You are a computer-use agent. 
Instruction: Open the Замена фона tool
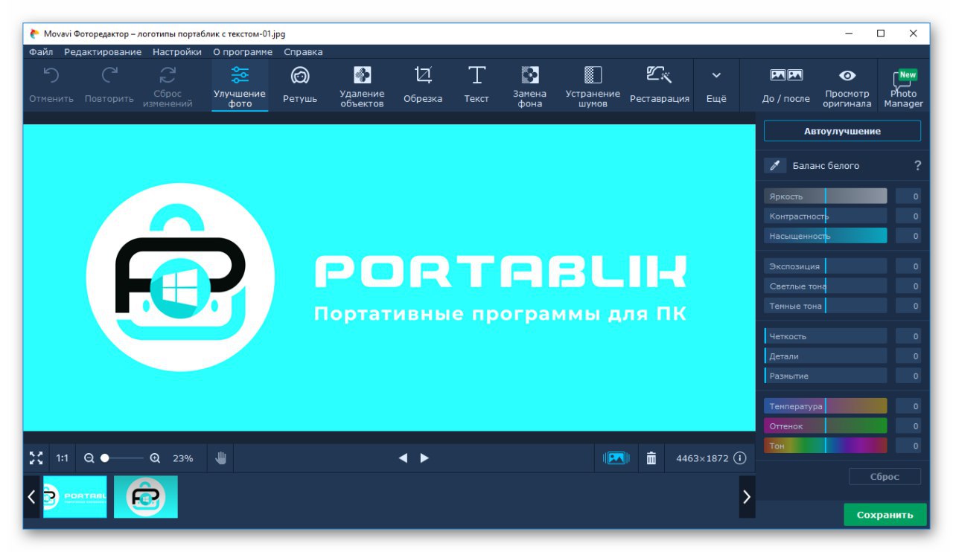[x=529, y=86]
